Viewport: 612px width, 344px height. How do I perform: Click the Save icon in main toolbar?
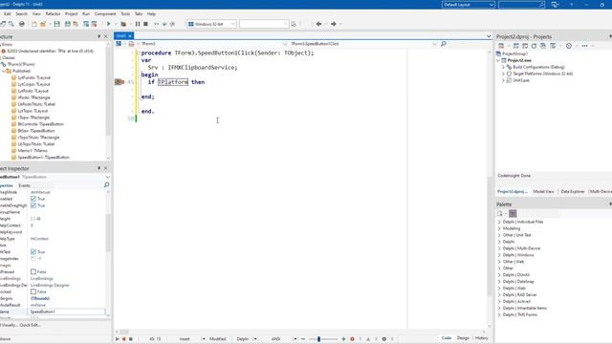point(57,24)
